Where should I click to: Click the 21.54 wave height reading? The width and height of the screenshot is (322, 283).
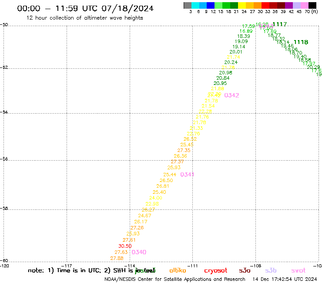[x=208, y=106]
